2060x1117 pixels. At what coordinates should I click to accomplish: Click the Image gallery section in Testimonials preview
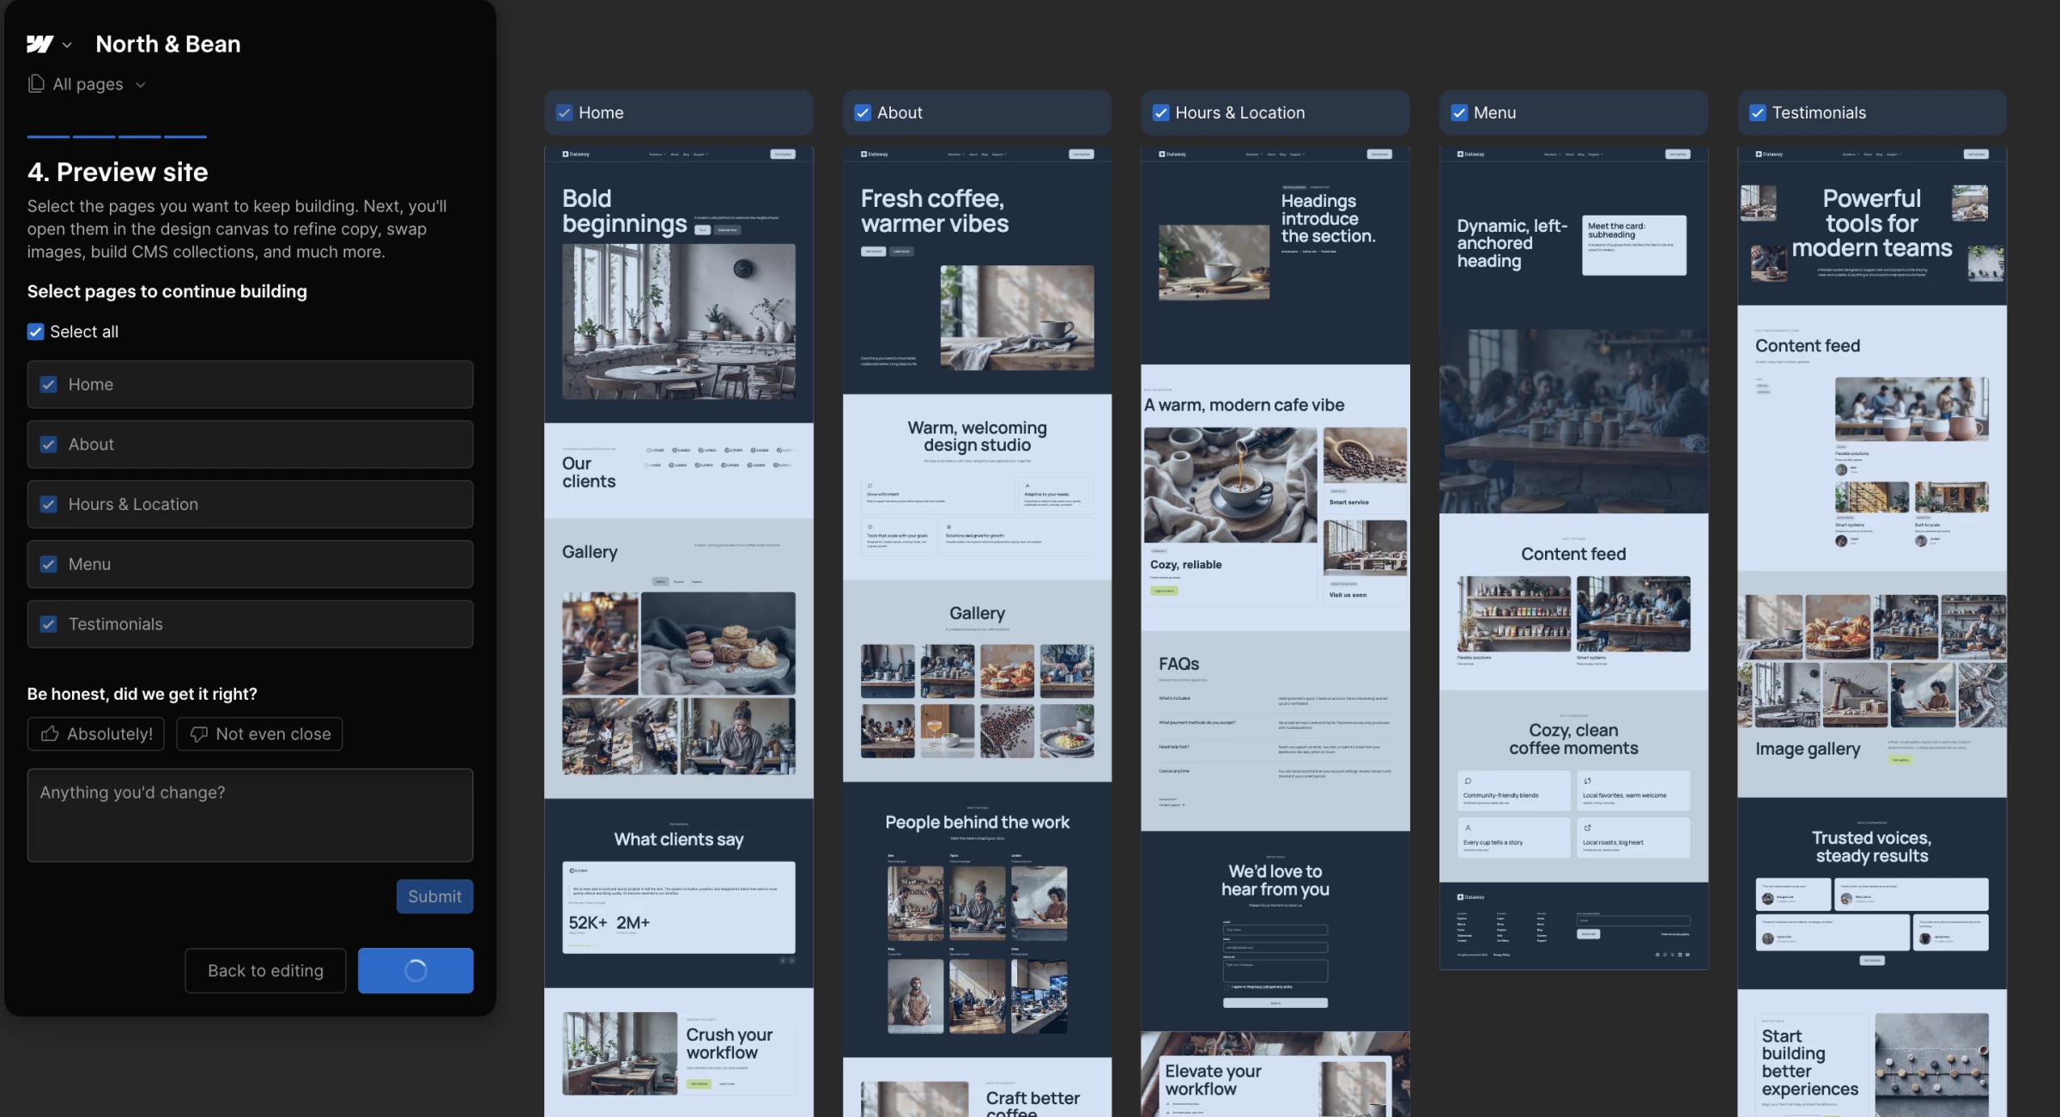1872,684
